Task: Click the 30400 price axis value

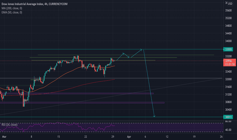Action: pos(228,110)
